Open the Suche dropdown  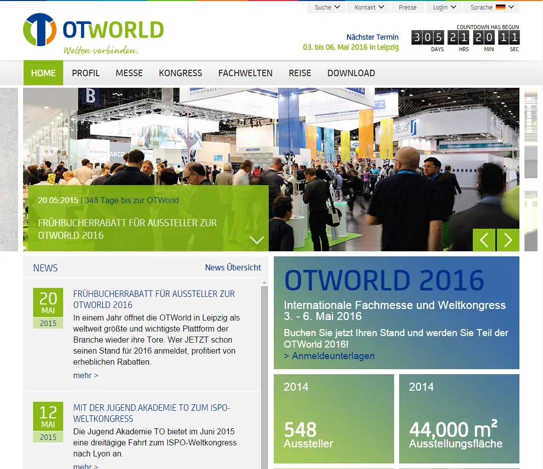click(326, 7)
